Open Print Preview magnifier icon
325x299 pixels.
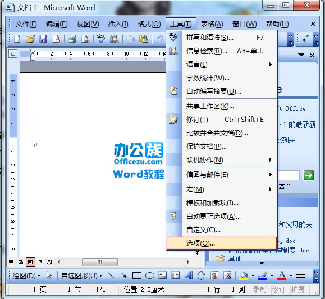[85, 39]
